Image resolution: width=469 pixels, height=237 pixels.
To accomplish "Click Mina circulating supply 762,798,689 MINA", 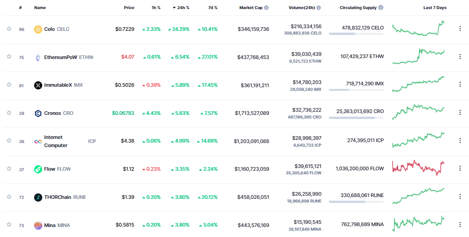I will [x=362, y=224].
